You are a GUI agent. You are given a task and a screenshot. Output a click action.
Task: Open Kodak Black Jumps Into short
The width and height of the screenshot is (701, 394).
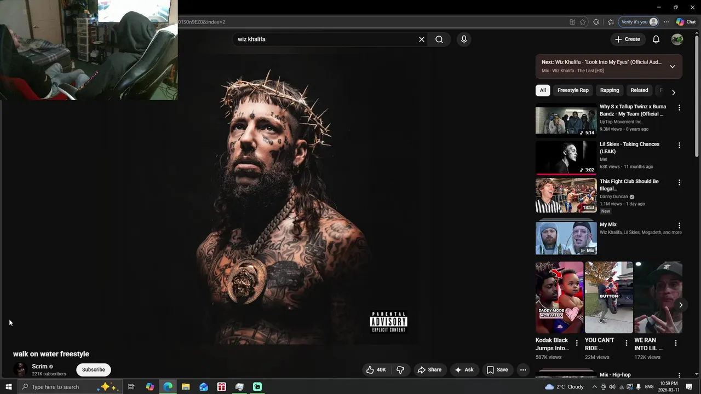click(x=559, y=297)
